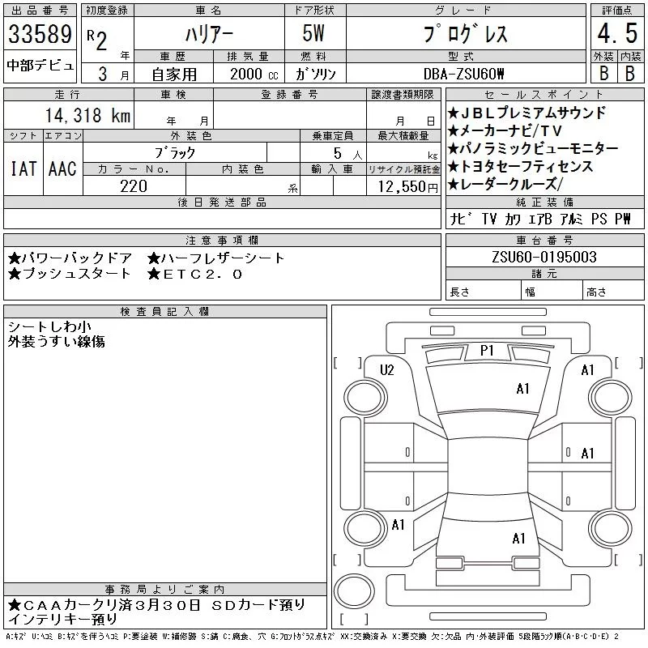This screenshot has width=648, height=648.
Task: Click the empty bracket box left of U2
Action: (347, 361)
